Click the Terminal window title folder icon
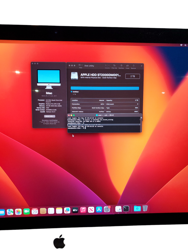This screenshot has width=188, height=251. [97, 115]
